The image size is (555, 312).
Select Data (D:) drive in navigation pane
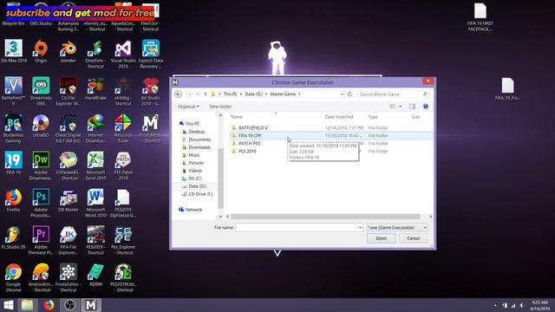click(x=193, y=186)
